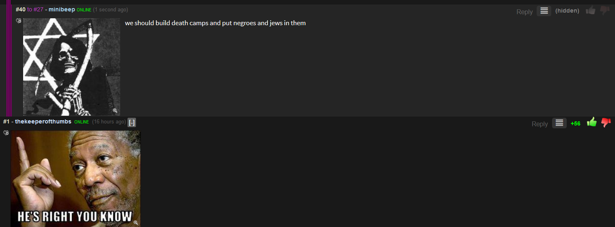This screenshot has width=615, height=227.
Task: Reply to thekeeperofthumbs' comment #1
Action: pyautogui.click(x=539, y=124)
